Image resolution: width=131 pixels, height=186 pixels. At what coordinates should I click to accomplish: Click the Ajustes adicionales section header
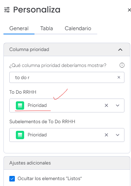click(x=67, y=163)
